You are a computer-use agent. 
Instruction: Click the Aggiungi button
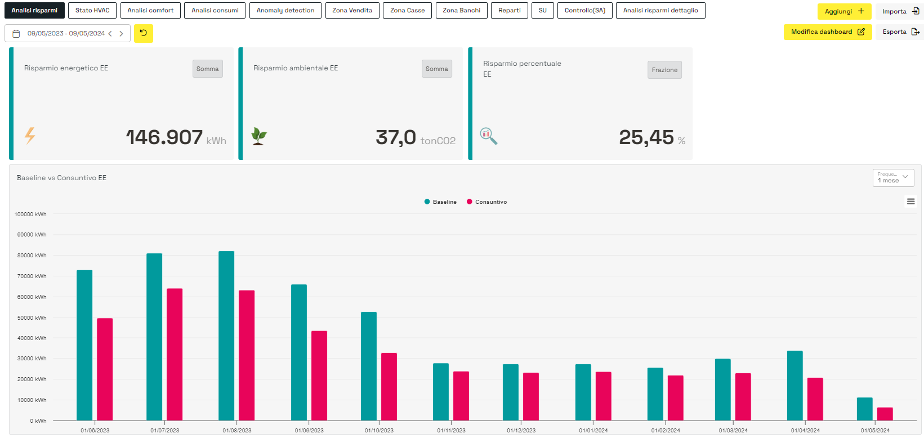point(844,11)
